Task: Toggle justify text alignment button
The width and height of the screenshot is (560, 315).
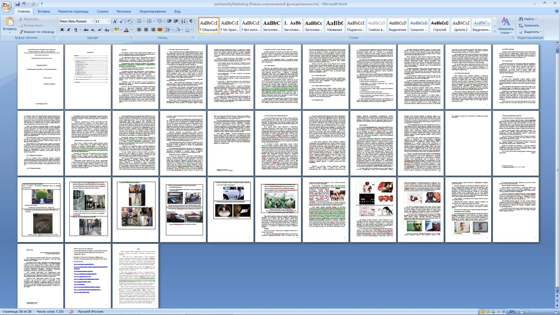Action: pos(160,30)
